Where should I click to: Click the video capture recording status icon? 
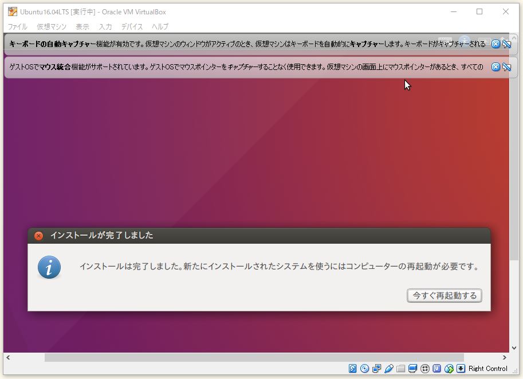[424, 368]
